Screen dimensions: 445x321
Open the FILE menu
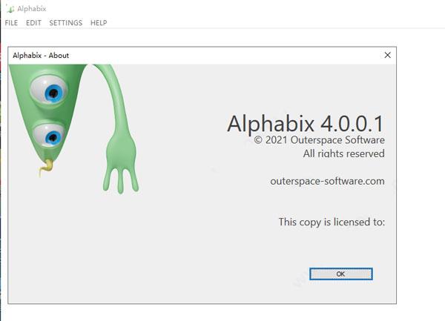tap(11, 23)
